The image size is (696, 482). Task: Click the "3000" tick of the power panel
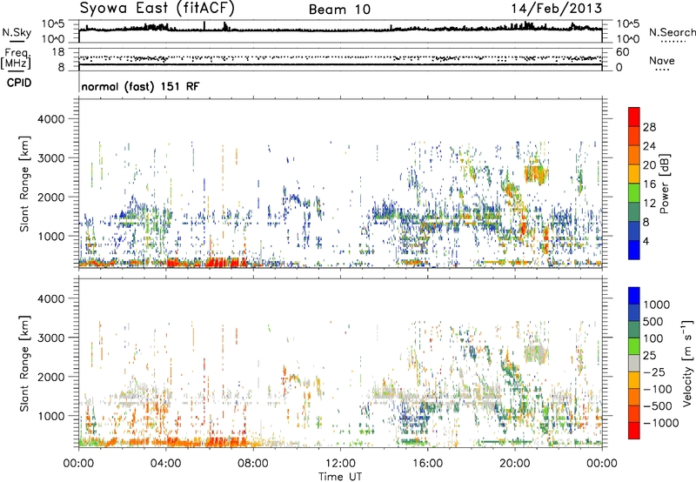(51, 158)
